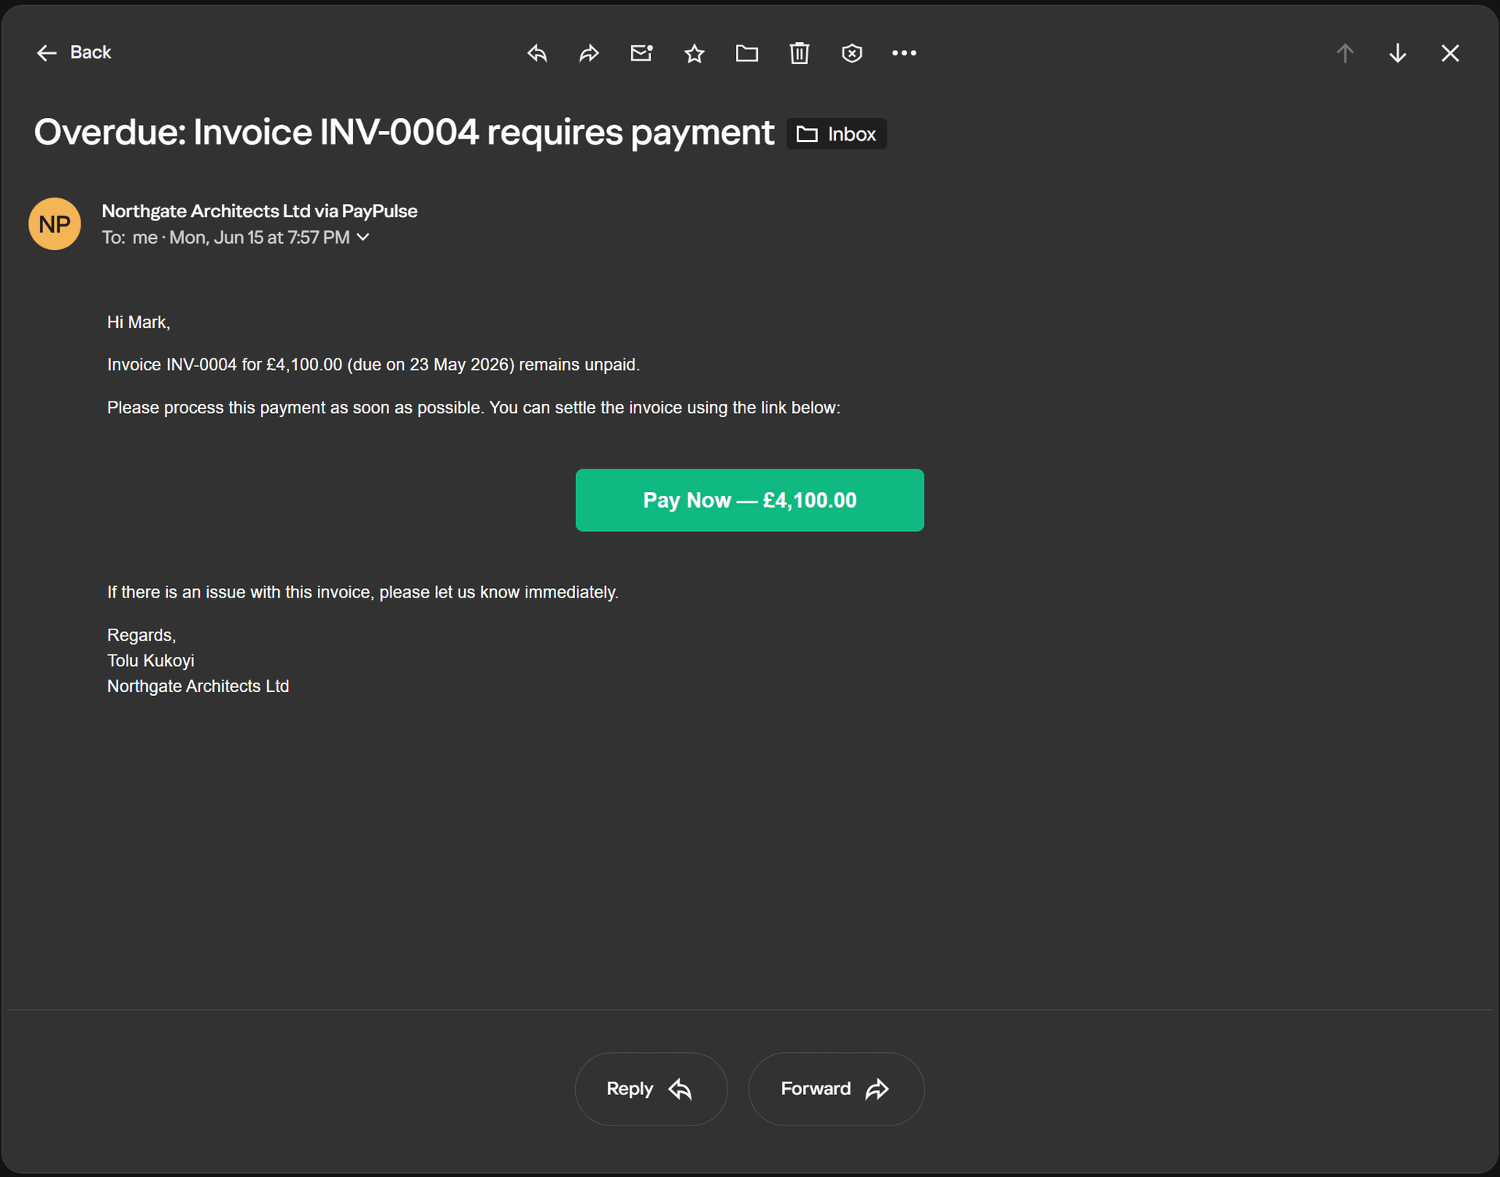Click the forward arrow icon in top toolbar
1500x1177 pixels.
click(589, 53)
